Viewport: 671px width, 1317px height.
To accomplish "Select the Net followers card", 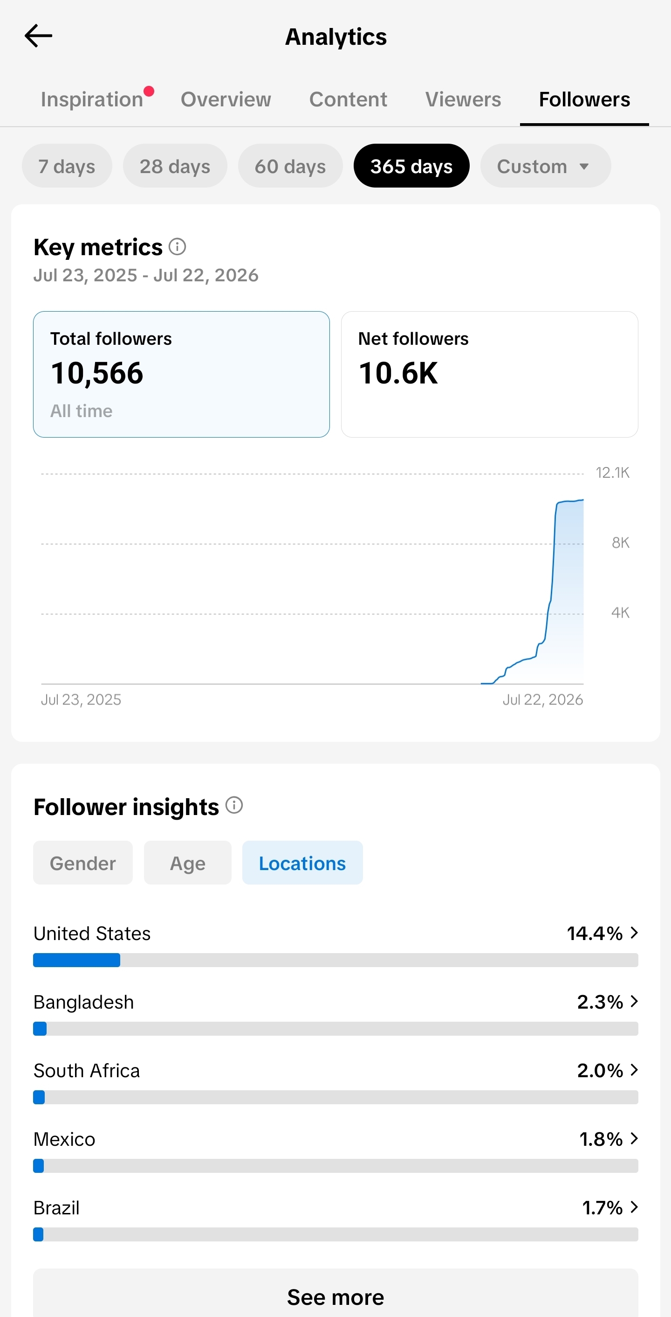I will [489, 374].
